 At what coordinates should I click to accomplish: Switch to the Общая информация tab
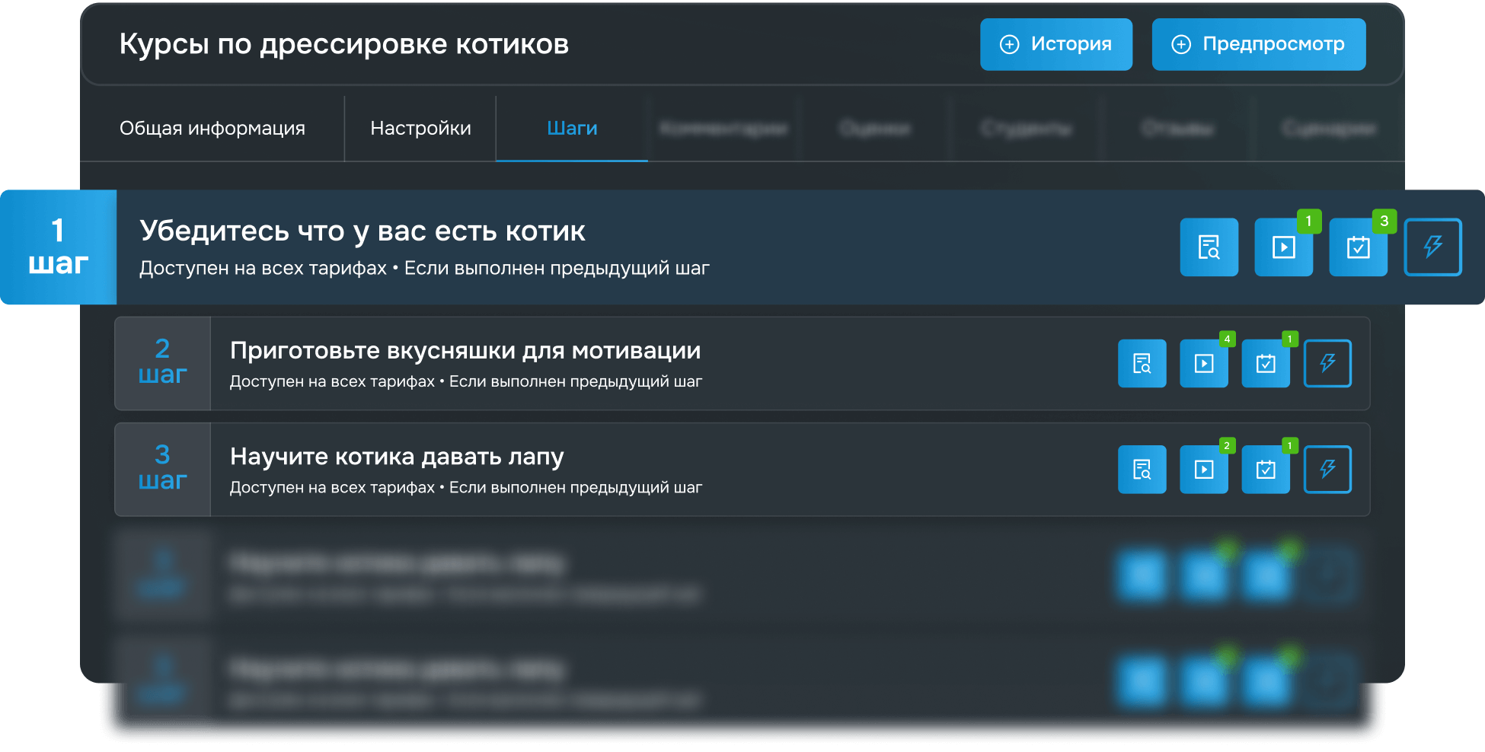(212, 129)
